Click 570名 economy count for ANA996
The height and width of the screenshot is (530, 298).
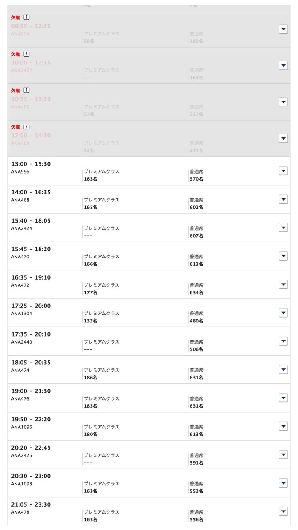(x=196, y=179)
